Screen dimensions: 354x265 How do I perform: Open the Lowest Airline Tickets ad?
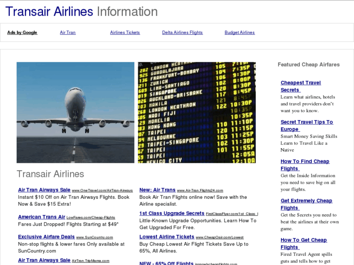167,237
